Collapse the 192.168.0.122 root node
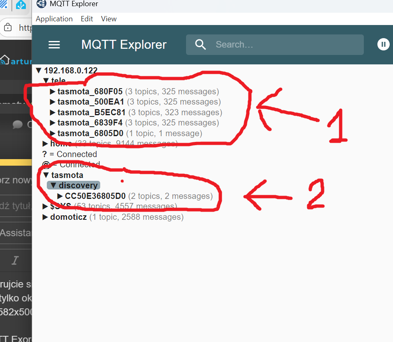 point(39,71)
